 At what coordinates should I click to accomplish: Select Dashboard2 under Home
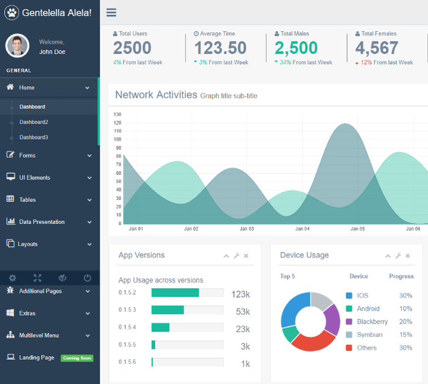tap(34, 122)
